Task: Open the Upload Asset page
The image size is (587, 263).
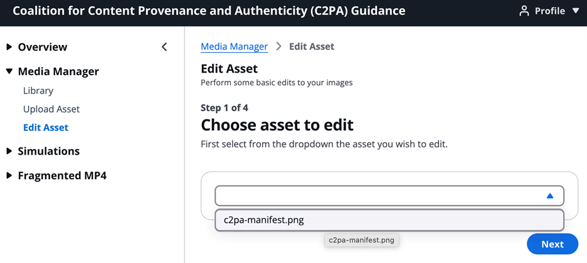Action: click(51, 109)
